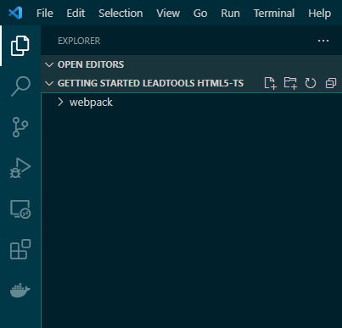Open the Help menu
The width and height of the screenshot is (342, 328).
point(320,14)
